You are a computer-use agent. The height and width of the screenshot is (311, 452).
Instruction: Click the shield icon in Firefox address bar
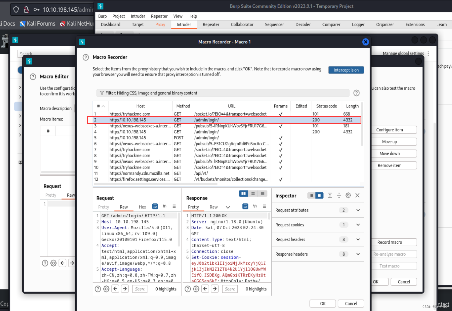pos(16,10)
